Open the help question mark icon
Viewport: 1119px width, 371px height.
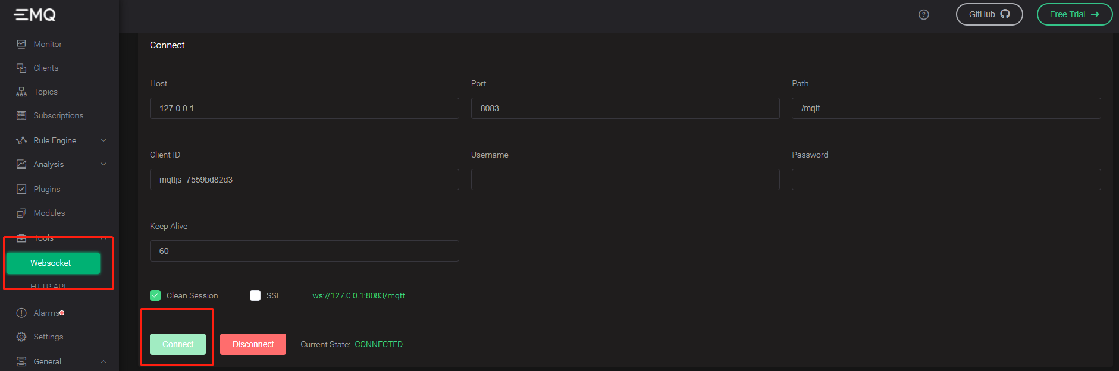point(923,15)
